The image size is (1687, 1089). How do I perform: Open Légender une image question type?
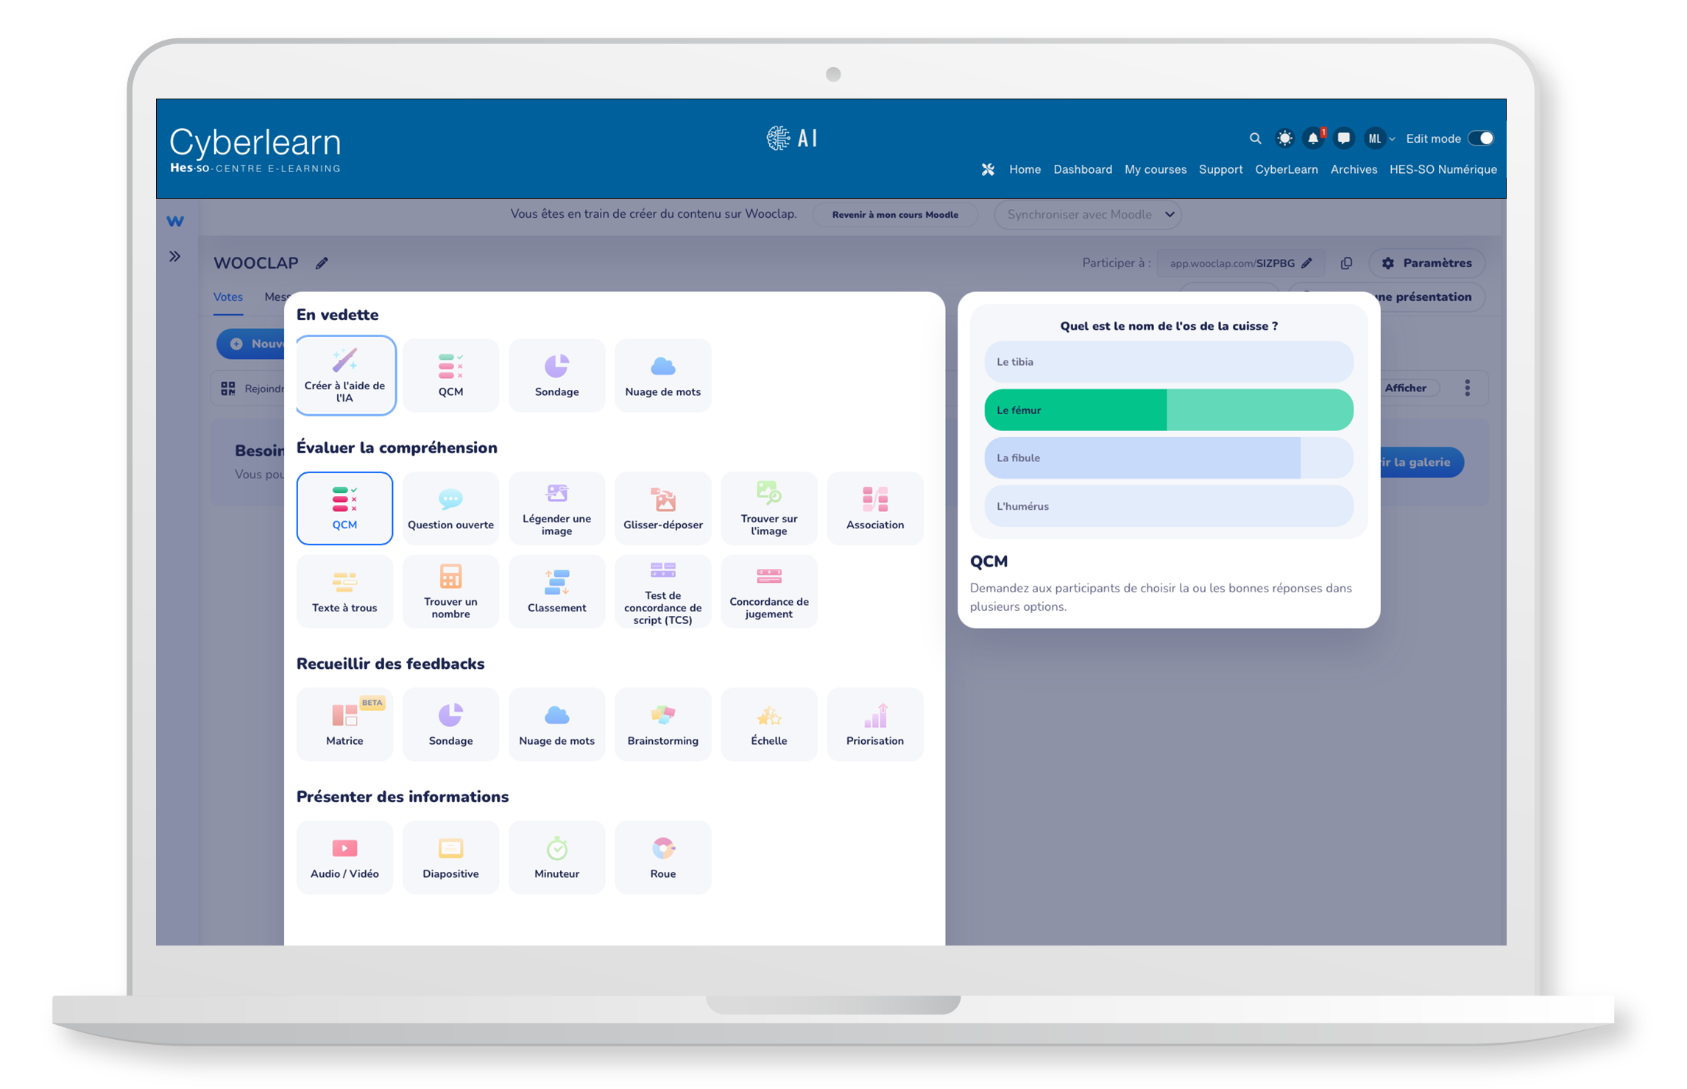click(x=556, y=508)
